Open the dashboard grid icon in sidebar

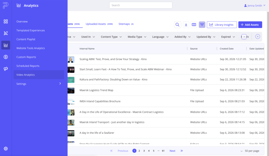[6, 21]
